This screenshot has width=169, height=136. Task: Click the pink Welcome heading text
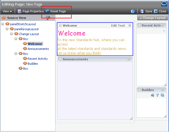click(x=72, y=33)
